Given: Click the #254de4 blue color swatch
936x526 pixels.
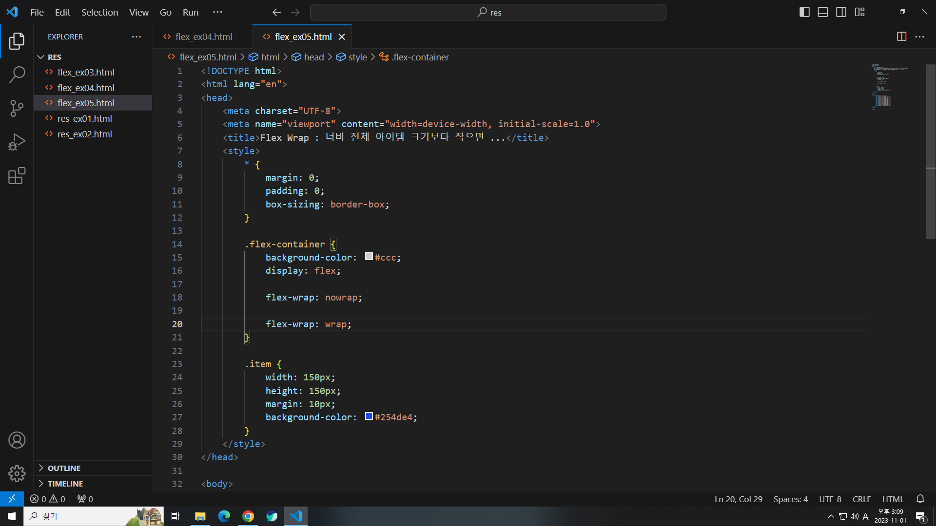Looking at the screenshot, I should click(369, 416).
